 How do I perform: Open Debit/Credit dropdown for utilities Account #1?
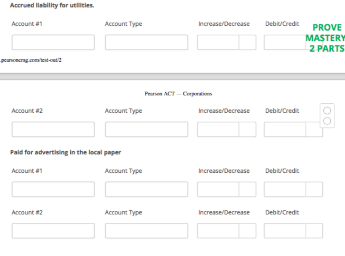point(286,42)
